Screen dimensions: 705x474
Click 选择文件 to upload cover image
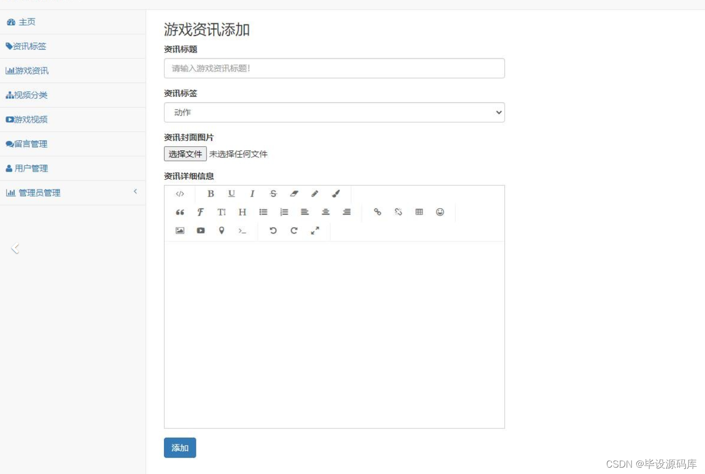click(185, 154)
